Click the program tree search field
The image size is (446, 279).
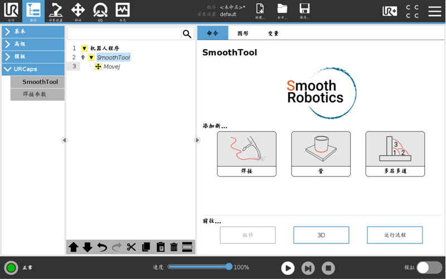point(124,34)
